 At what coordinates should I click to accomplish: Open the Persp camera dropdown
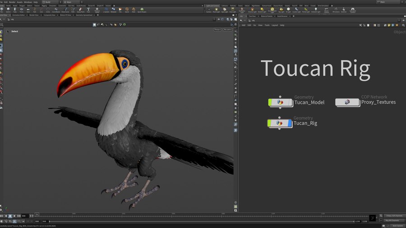[217, 30]
